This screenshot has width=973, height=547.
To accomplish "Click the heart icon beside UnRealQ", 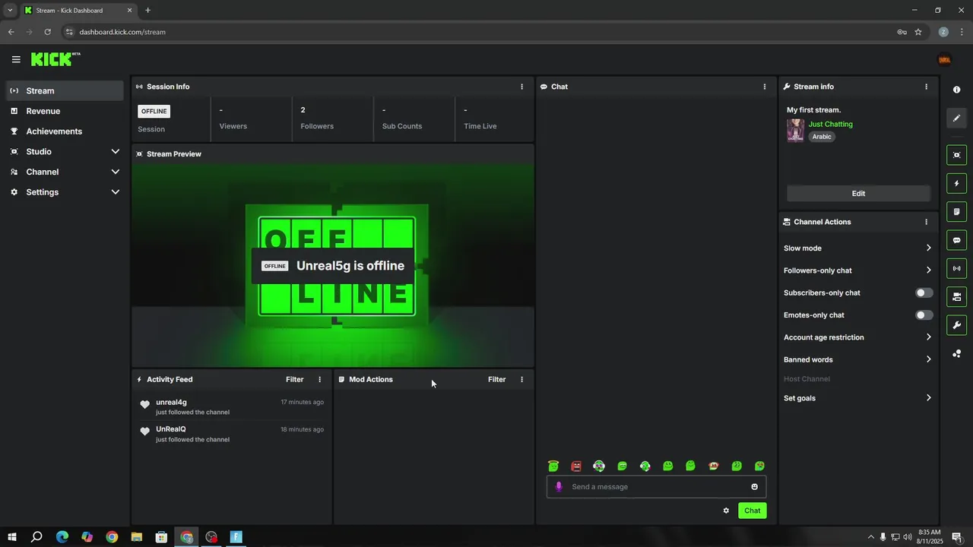I will [x=144, y=432].
